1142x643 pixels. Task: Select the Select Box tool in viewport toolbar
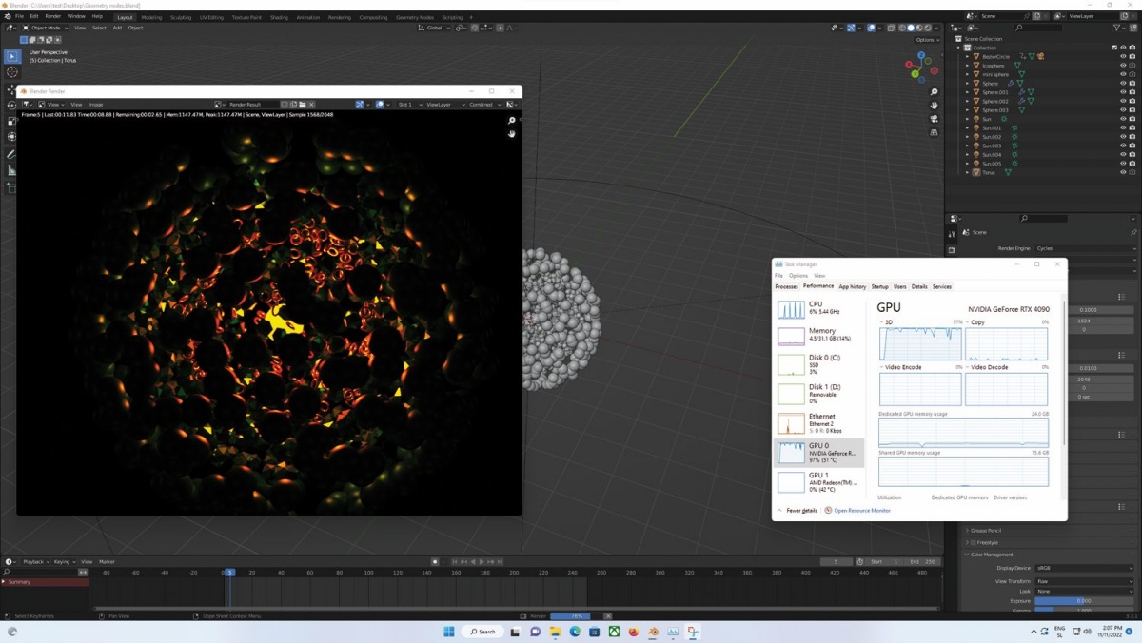(x=12, y=56)
